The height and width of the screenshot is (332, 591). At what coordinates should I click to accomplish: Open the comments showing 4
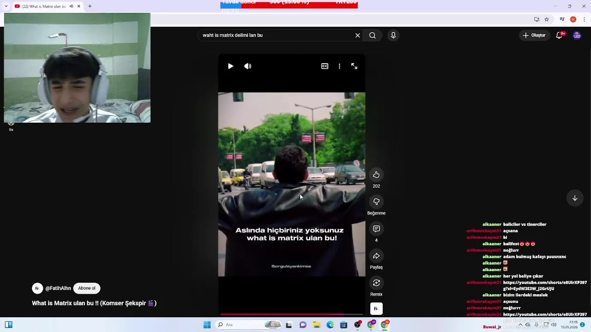pos(376,229)
